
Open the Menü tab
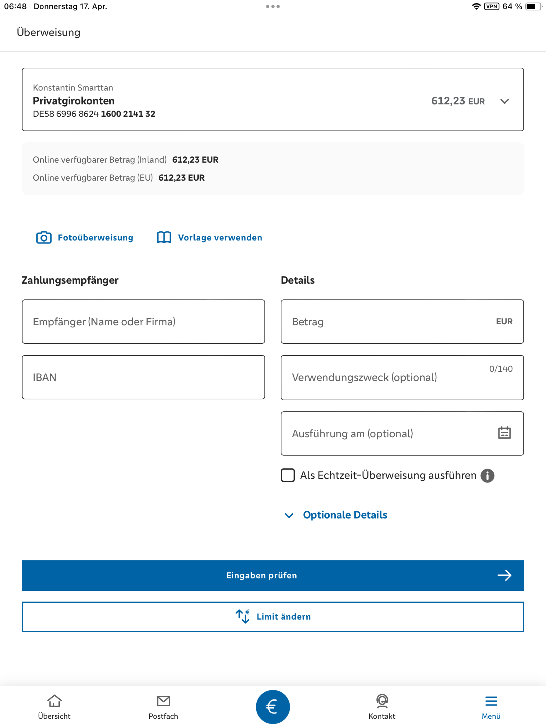491,707
